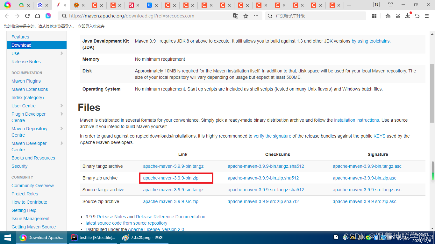This screenshot has height=244, width=435.
Task: Open the AI assistant icon
Action: pyautogui.click(x=48, y=16)
